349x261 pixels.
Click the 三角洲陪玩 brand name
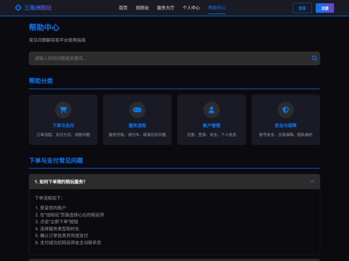tap(38, 8)
